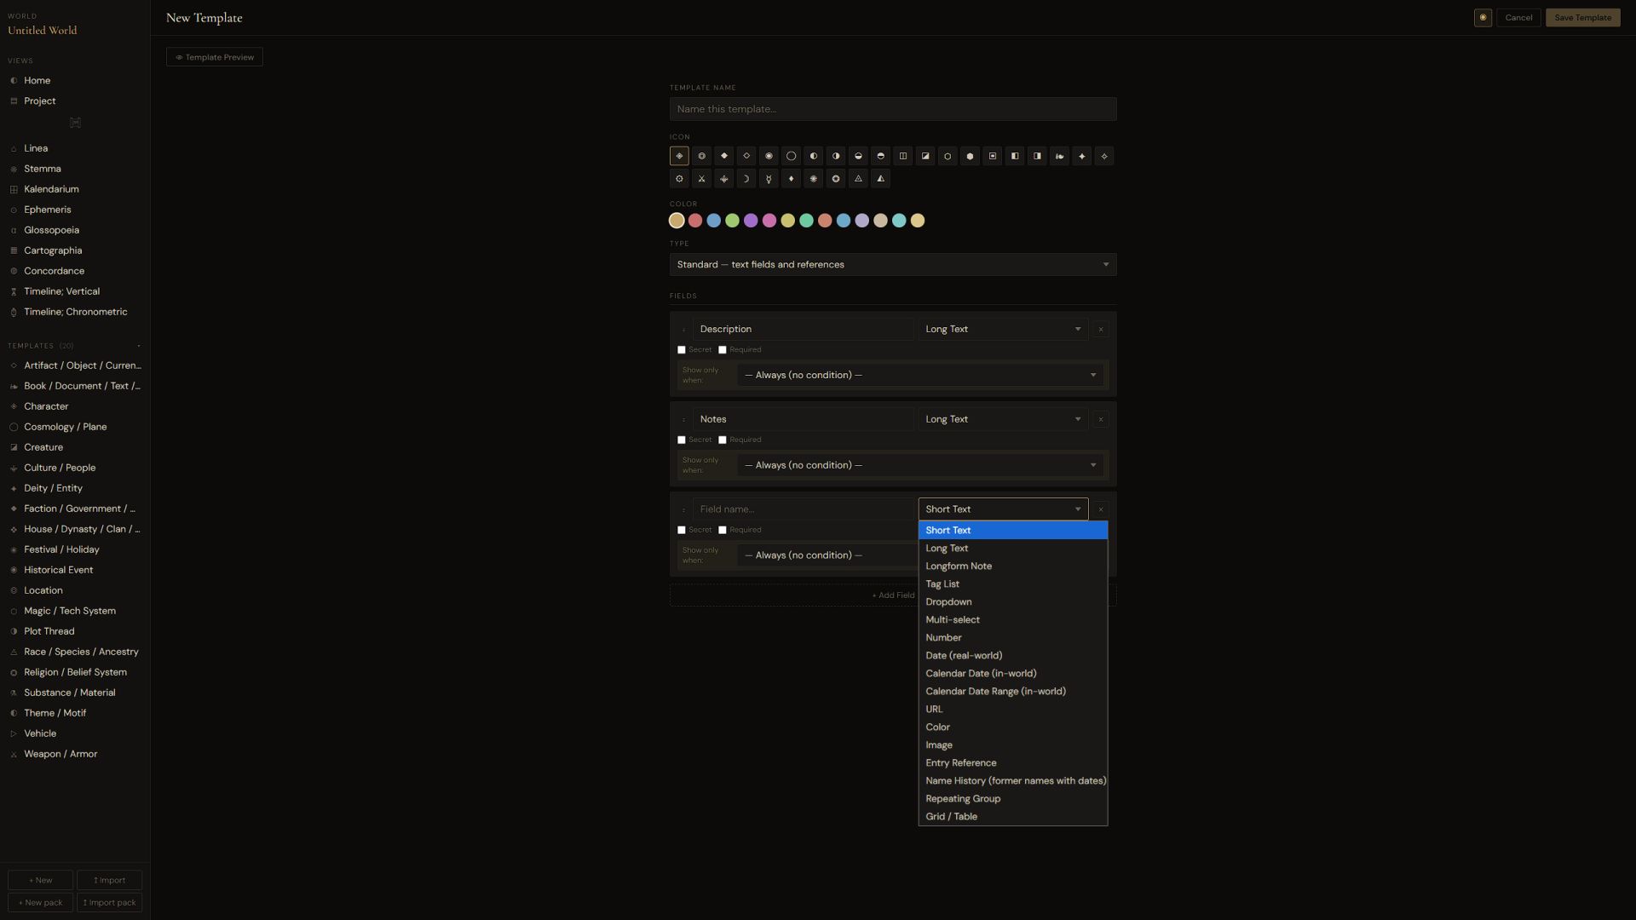Open the Kalendarium view
This screenshot has width=1636, height=920.
[x=75, y=189]
